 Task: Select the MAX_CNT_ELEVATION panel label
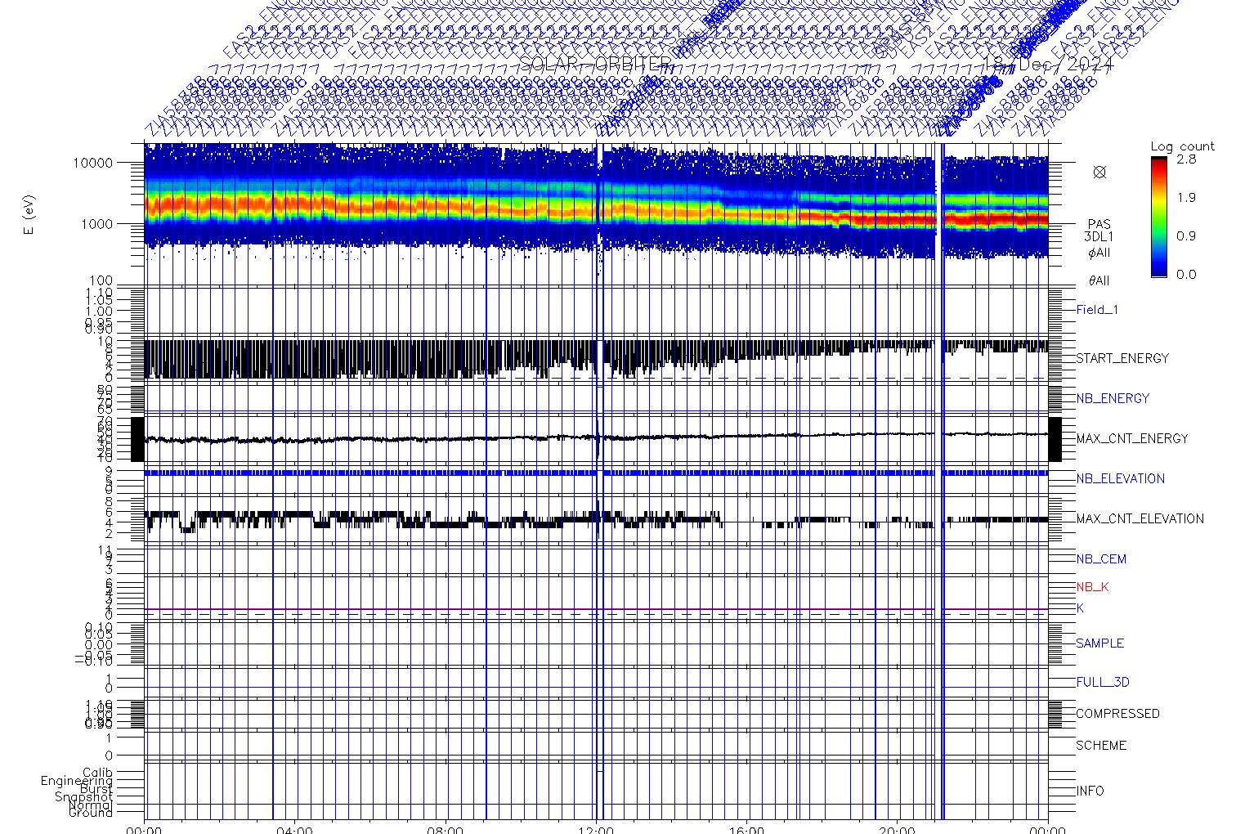pos(1140,518)
